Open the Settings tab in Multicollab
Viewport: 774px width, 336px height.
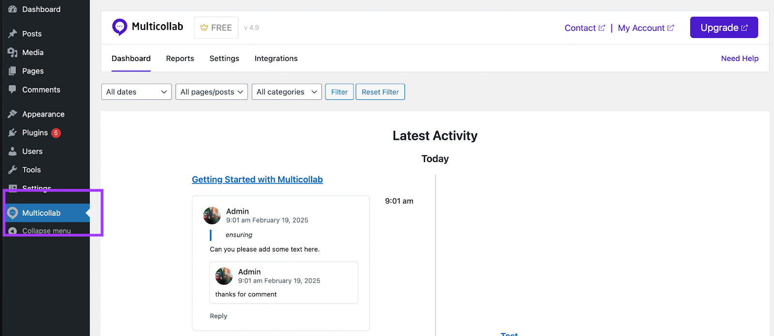[x=224, y=58]
